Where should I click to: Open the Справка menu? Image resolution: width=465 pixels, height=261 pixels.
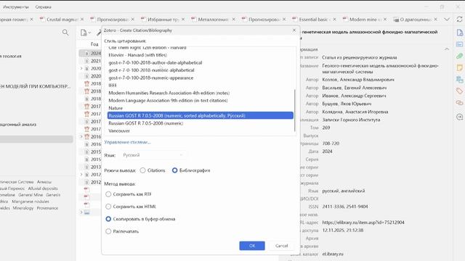44,7
